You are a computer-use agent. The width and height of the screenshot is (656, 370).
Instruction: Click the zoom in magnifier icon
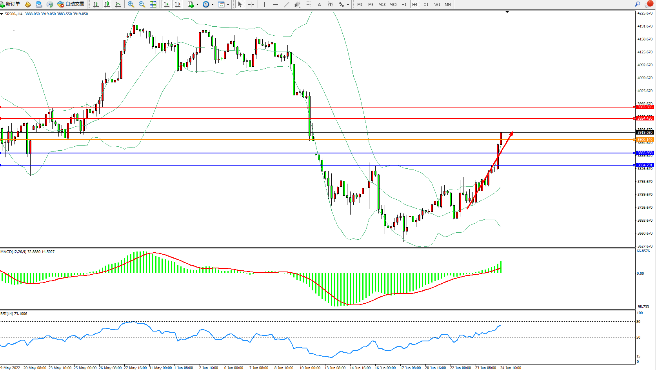click(131, 4)
